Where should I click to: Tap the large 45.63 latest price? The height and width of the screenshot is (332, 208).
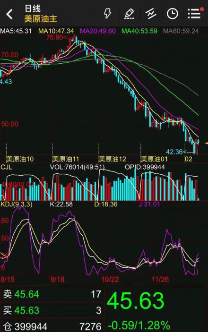pyautogui.click(x=136, y=301)
